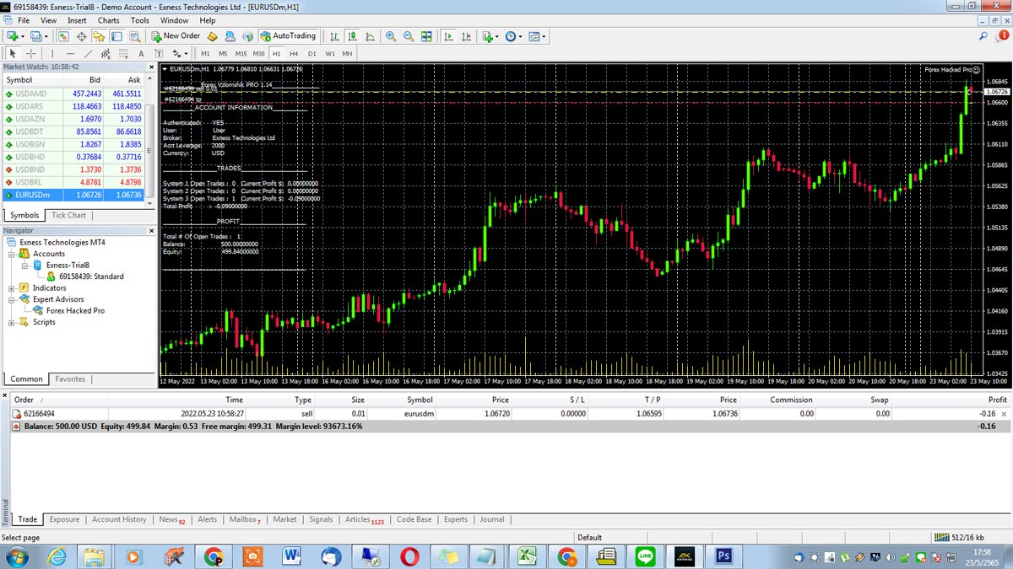Toggle the chart shift from right edge

tap(468, 36)
